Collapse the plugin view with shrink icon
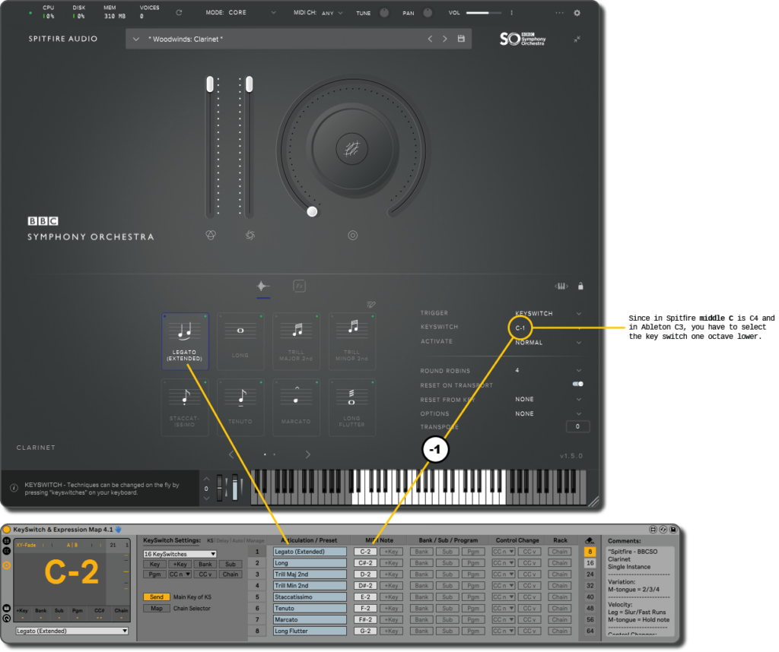 click(x=577, y=40)
